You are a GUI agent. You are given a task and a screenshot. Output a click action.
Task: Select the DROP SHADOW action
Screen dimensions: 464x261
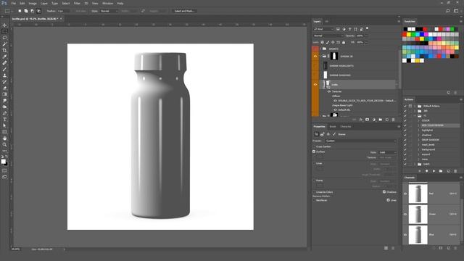(430, 140)
